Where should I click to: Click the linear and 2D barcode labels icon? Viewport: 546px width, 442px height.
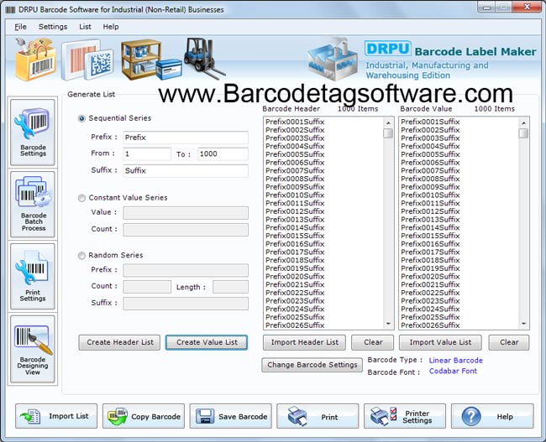point(87,60)
